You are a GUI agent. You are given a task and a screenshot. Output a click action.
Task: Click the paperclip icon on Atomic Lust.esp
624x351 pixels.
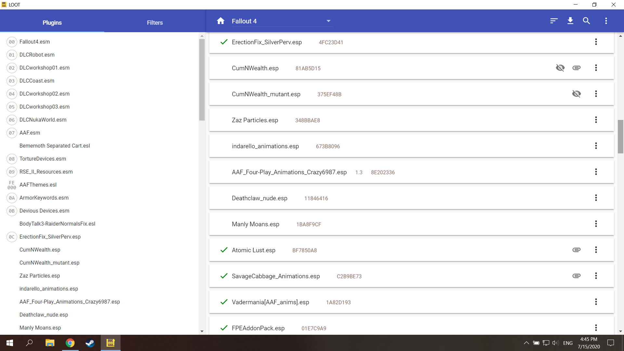pyautogui.click(x=577, y=250)
